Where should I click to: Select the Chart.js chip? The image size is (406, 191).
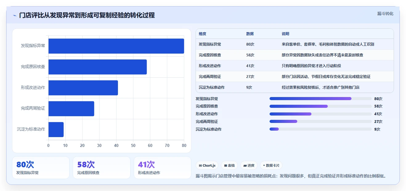coord(207,165)
